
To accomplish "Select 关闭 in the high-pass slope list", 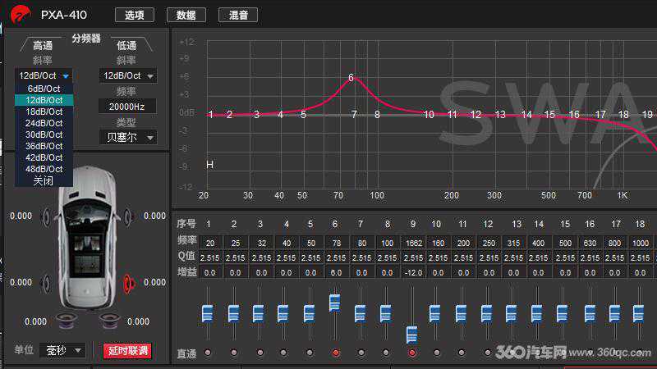I will tap(44, 180).
